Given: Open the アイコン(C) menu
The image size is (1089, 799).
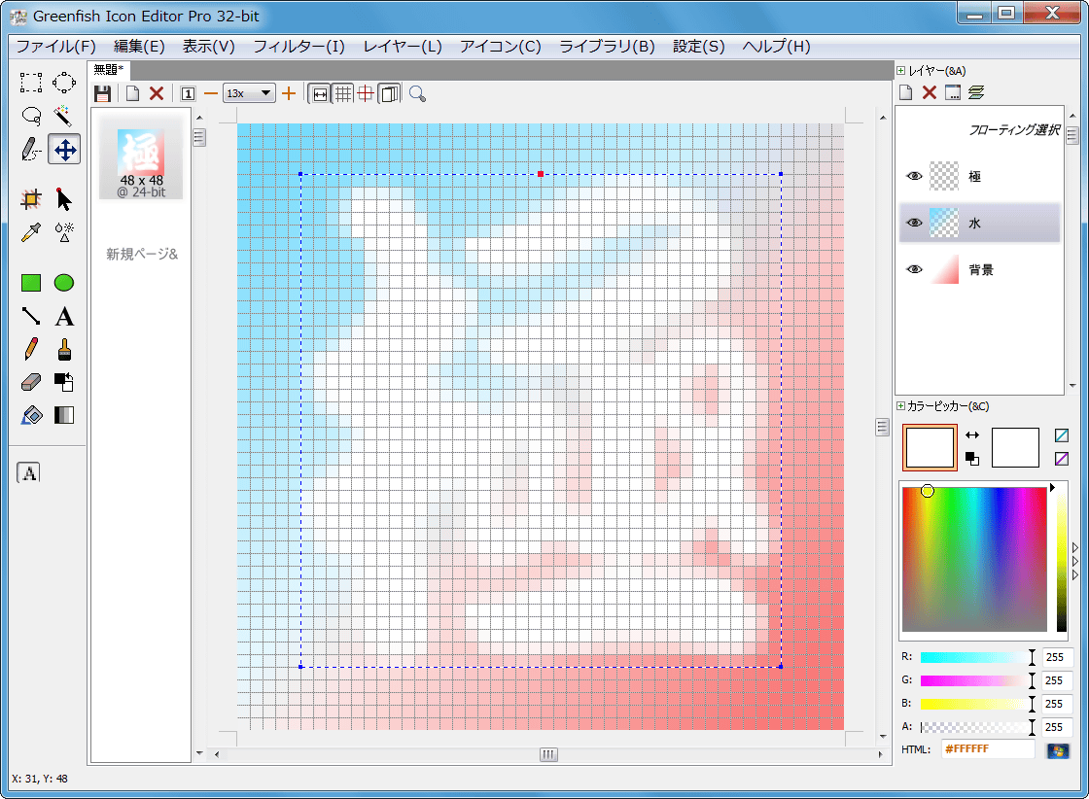Looking at the screenshot, I should (x=500, y=47).
